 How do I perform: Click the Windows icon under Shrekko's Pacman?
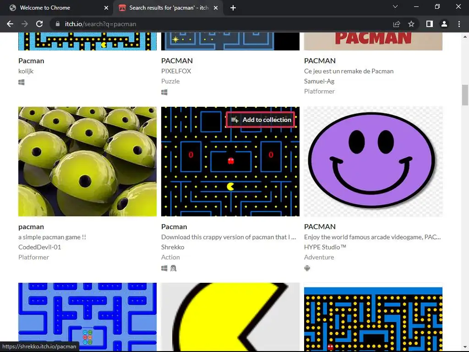coord(164,269)
